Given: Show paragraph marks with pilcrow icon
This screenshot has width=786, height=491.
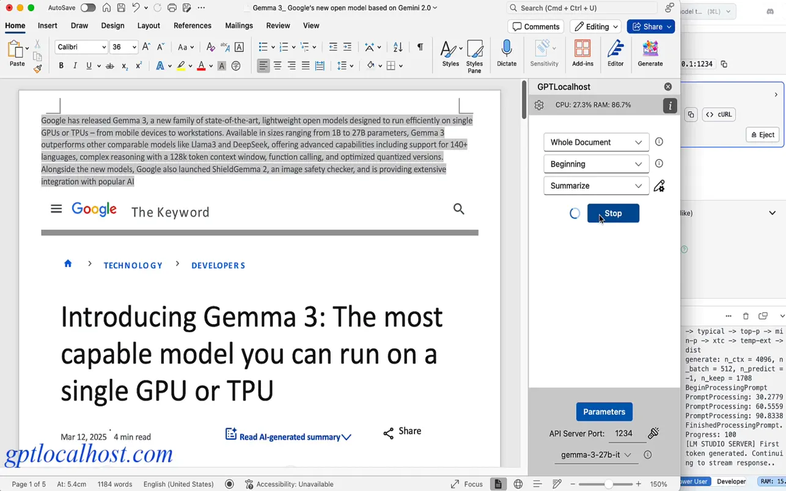Looking at the screenshot, I should (x=420, y=47).
